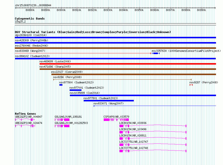Select the GOLGA6L20|NM_001282503 gene label
Viewport: 223px width, 165px height.
point(71,123)
